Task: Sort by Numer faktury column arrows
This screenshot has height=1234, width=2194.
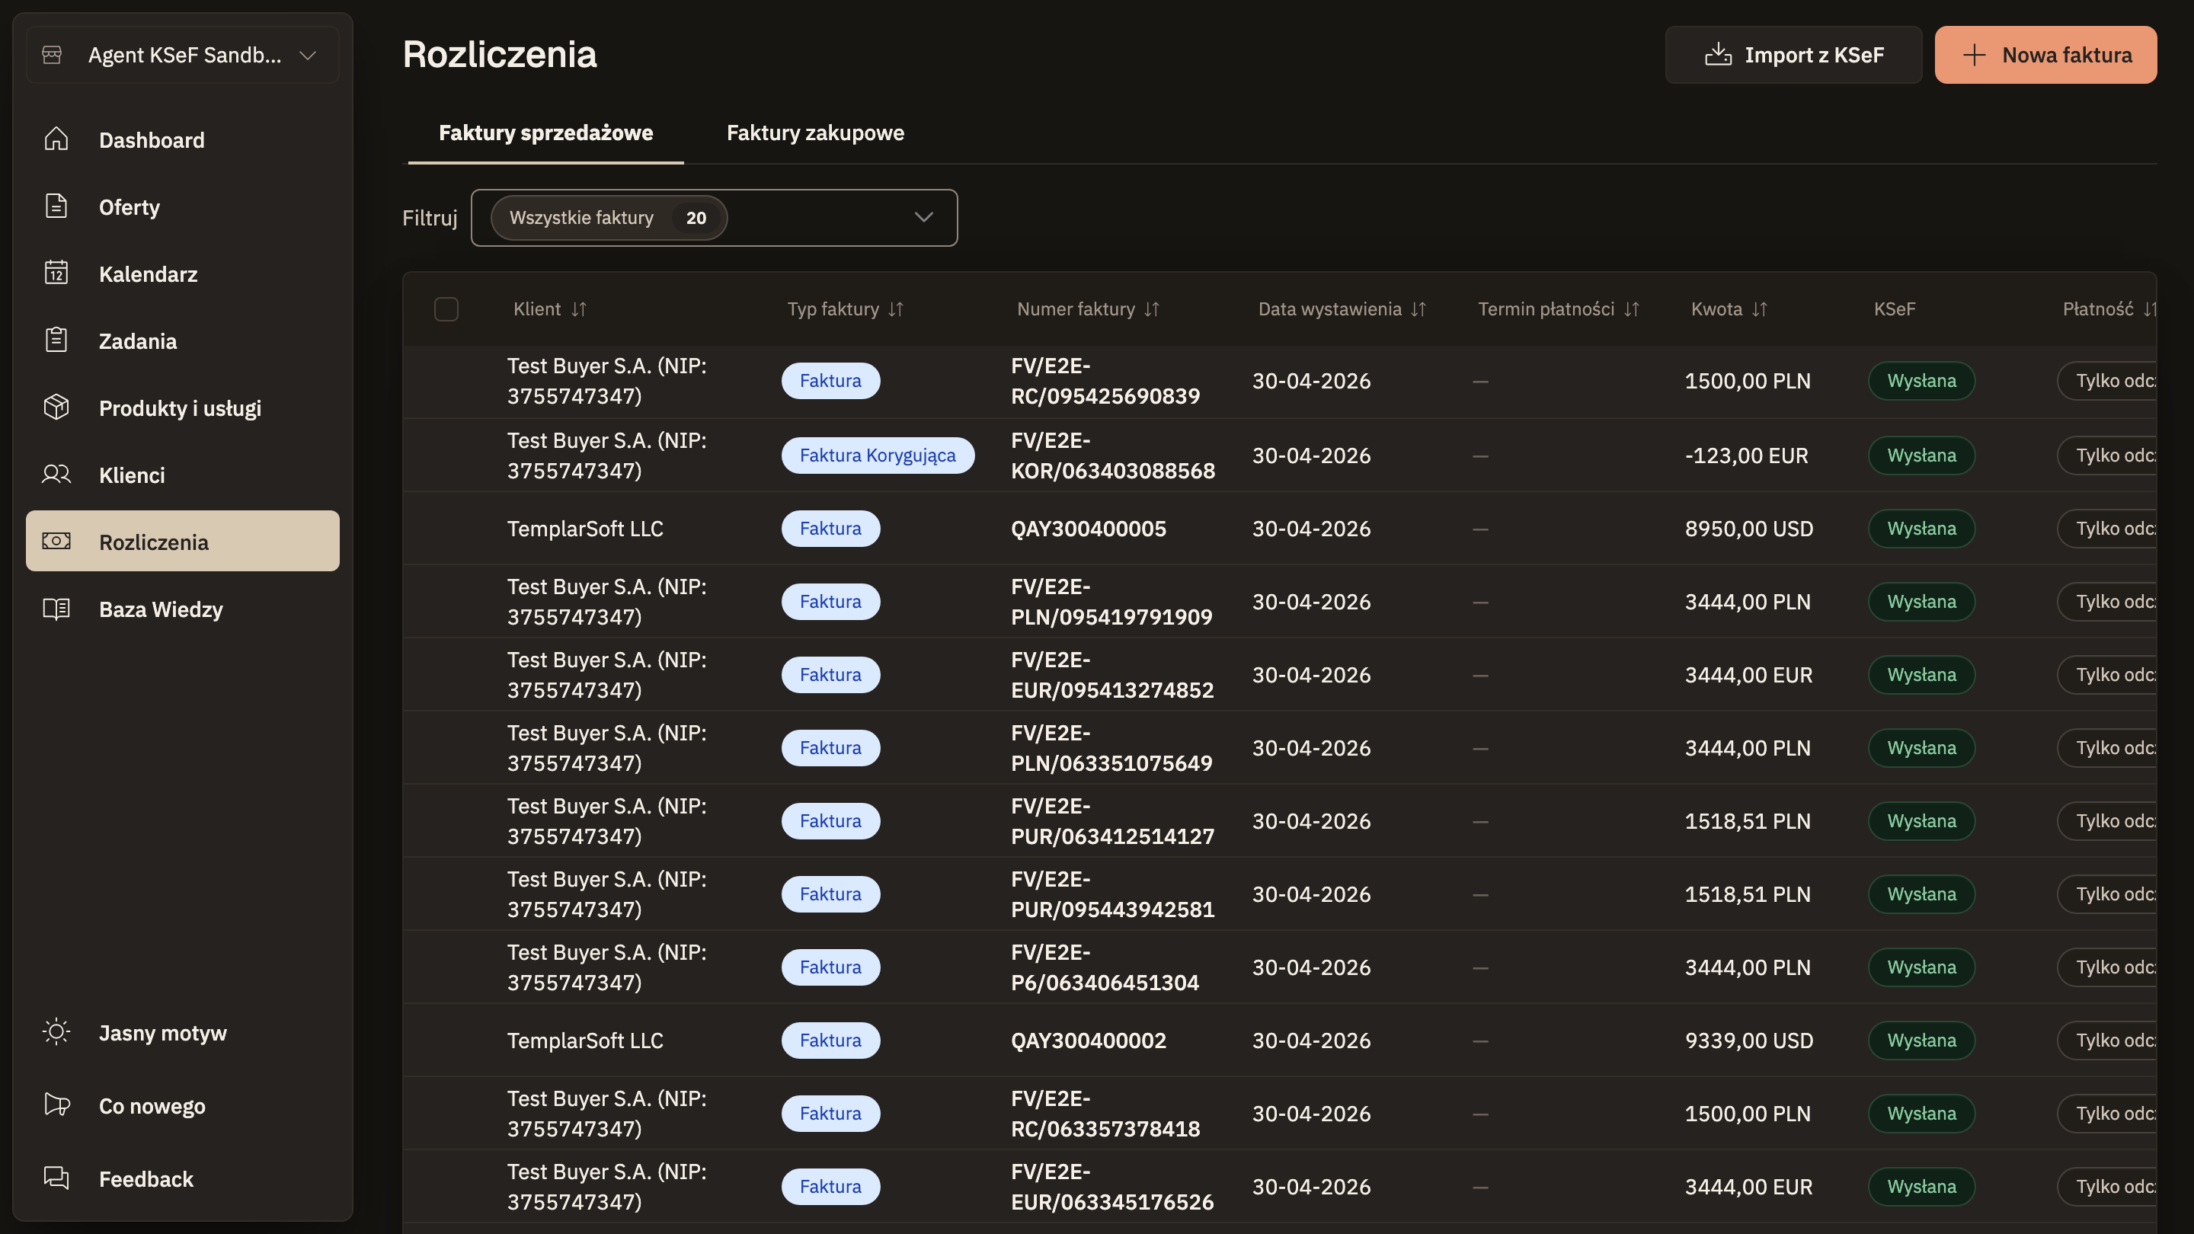Action: click(1153, 309)
